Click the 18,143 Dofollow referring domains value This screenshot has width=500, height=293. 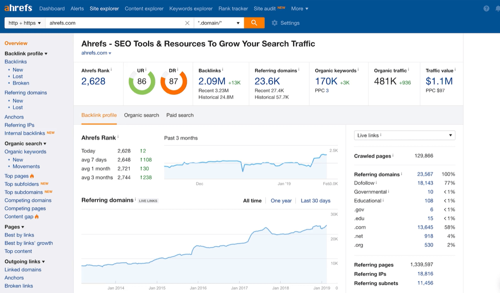[425, 183]
